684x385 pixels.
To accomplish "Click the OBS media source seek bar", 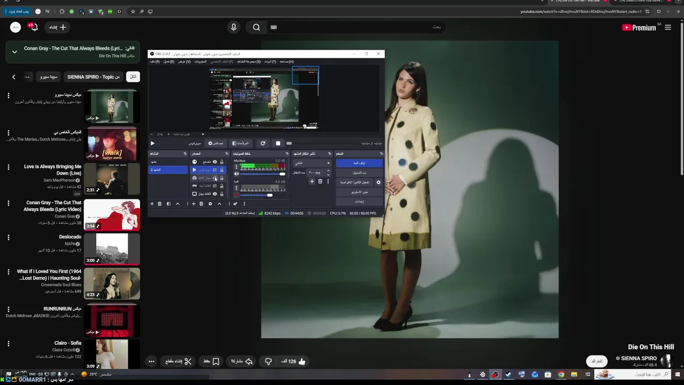I will (323, 143).
